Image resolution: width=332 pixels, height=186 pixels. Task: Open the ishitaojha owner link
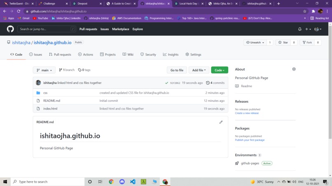(x=21, y=42)
